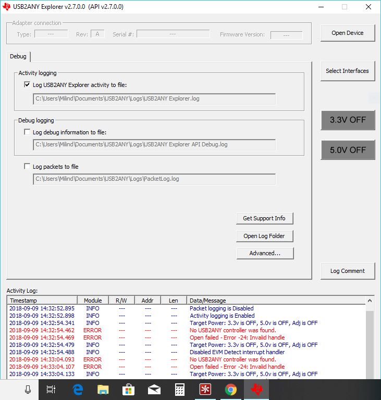The width and height of the screenshot is (381, 400).
Task: Click the Module column header
Action: 93,300
